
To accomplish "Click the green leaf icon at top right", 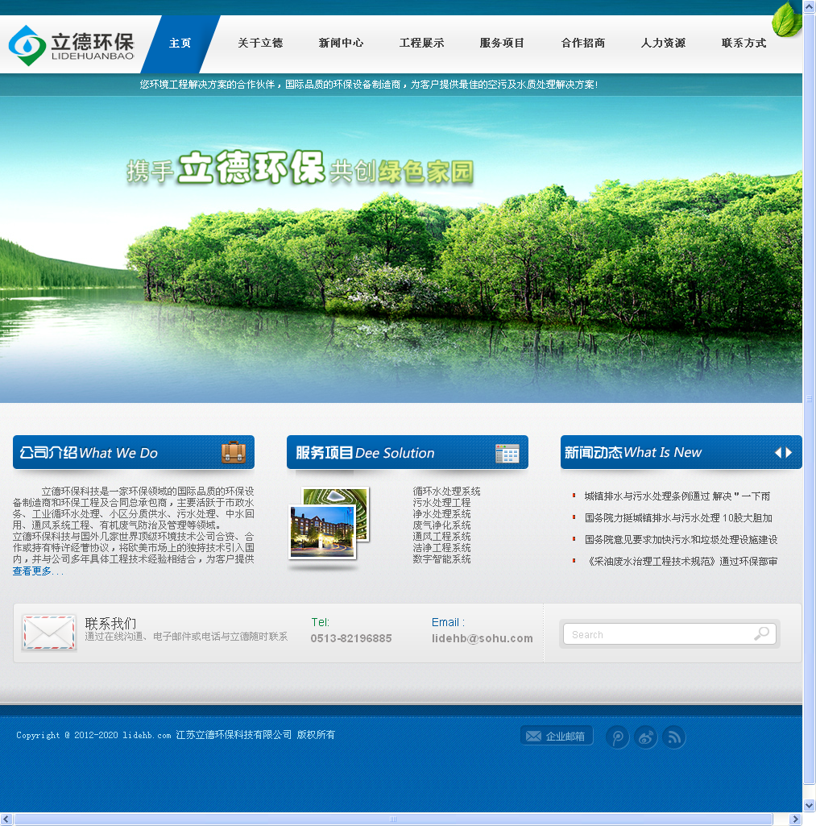I will (785, 20).
